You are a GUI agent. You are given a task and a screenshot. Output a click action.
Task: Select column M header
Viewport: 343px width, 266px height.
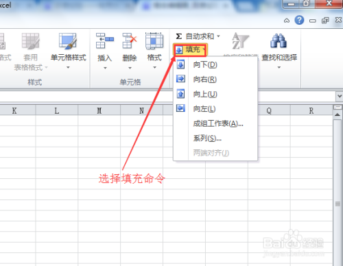coord(99,110)
